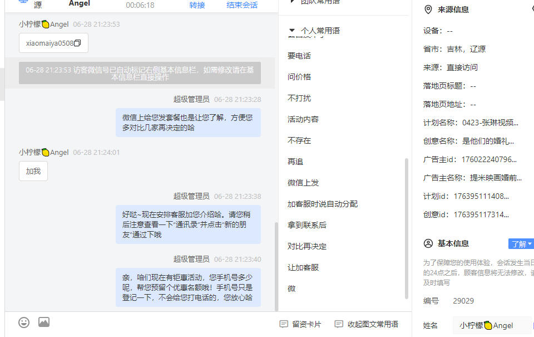The image size is (534, 337).
Task: Open the image upload button
Action: pos(44,322)
